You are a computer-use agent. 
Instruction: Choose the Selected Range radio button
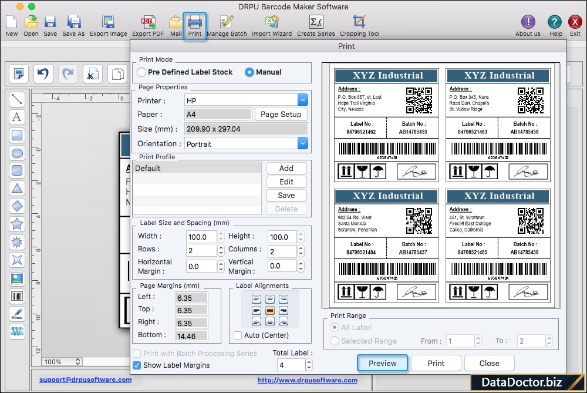(335, 341)
